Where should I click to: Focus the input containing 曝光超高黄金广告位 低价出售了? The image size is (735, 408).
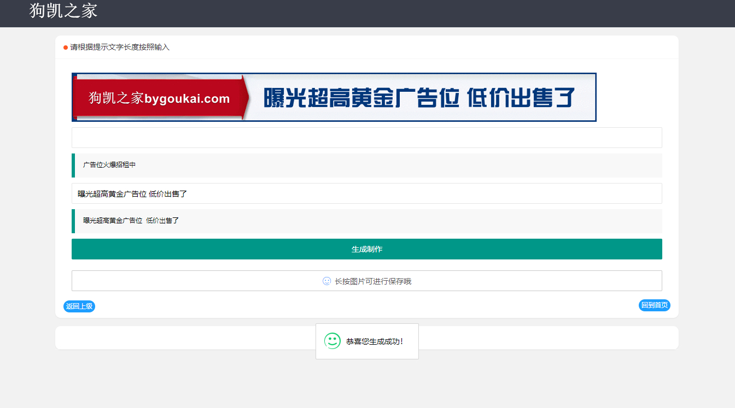367,193
